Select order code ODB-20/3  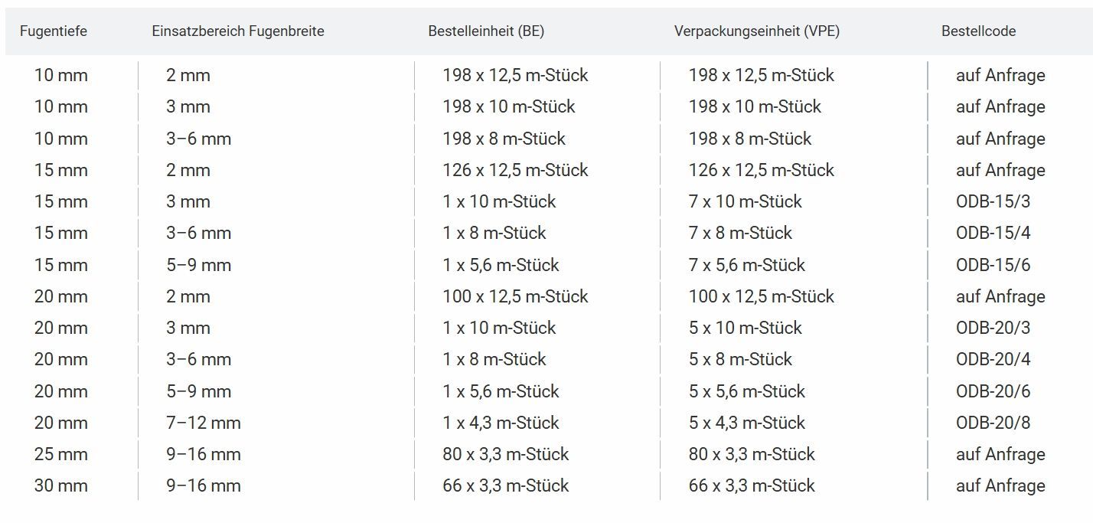[993, 328]
